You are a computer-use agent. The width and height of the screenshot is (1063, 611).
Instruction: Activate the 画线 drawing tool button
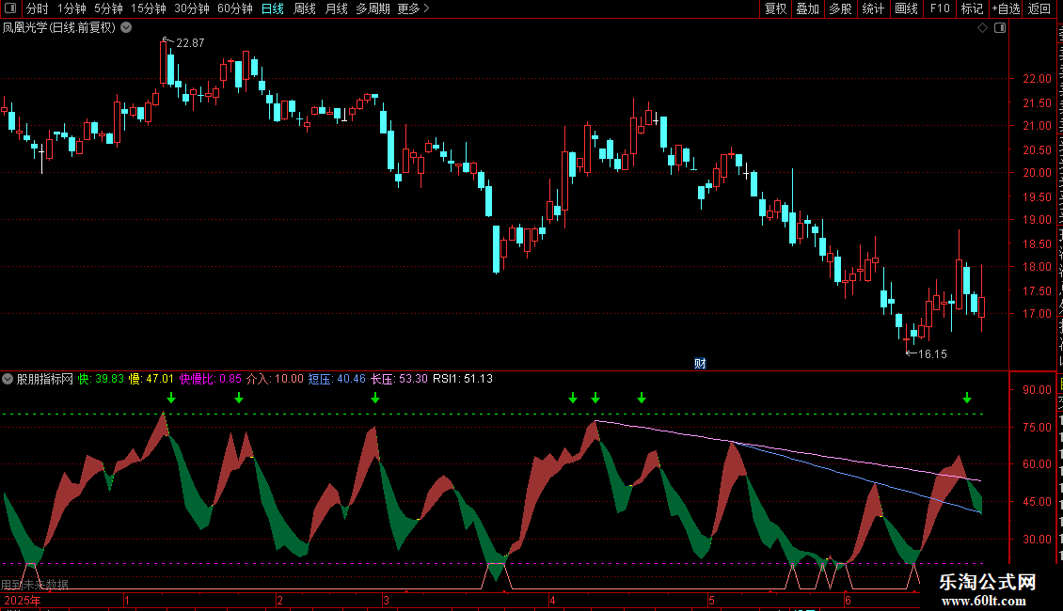pyautogui.click(x=907, y=8)
